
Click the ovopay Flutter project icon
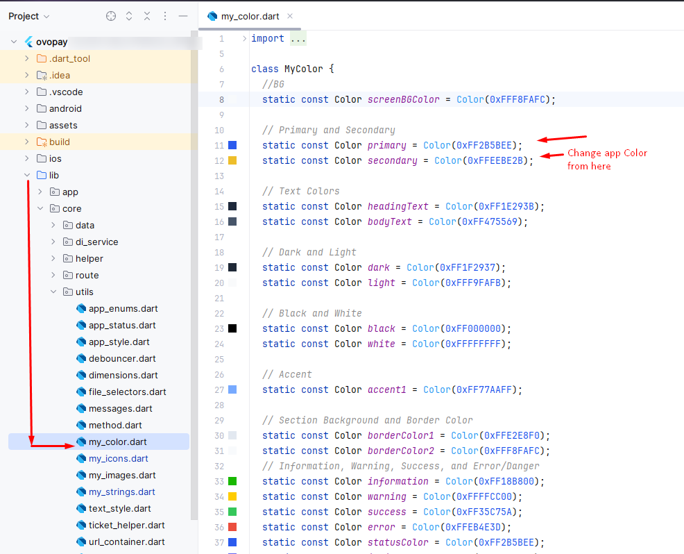click(x=29, y=42)
